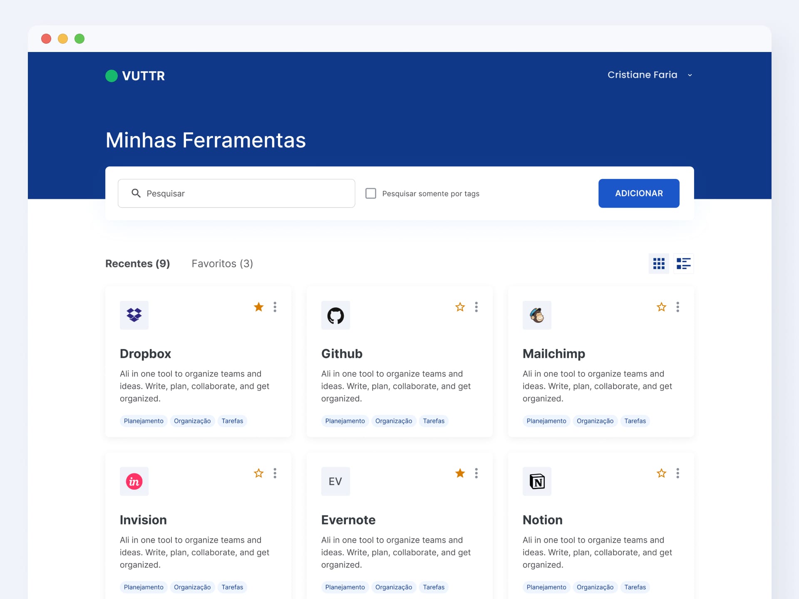The image size is (799, 599).
Task: Click the Evernote card title
Action: click(348, 520)
